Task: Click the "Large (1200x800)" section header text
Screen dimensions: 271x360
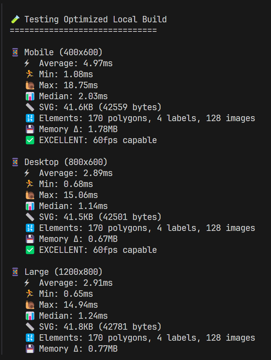Action: pyautogui.click(x=63, y=272)
